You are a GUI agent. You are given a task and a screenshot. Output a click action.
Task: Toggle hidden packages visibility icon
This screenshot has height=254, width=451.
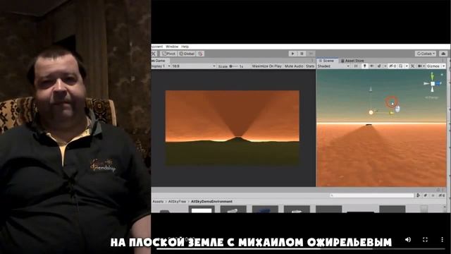[442, 195]
